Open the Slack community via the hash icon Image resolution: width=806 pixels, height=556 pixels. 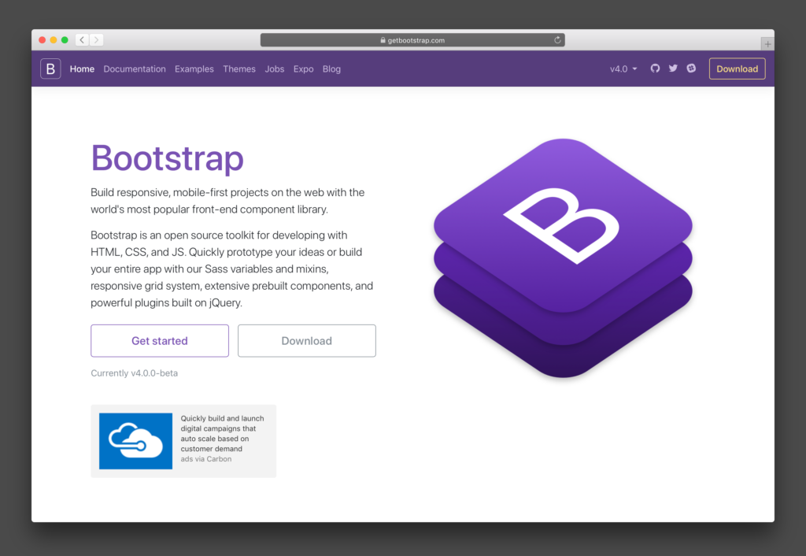coord(691,69)
